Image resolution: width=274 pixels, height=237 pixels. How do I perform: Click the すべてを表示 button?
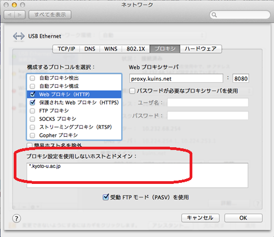tap(50, 15)
